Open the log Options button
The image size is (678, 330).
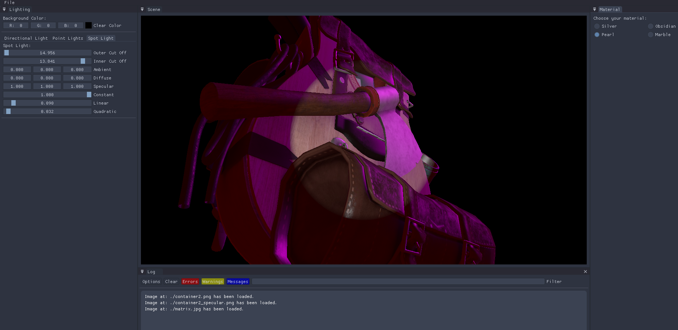(x=151, y=282)
